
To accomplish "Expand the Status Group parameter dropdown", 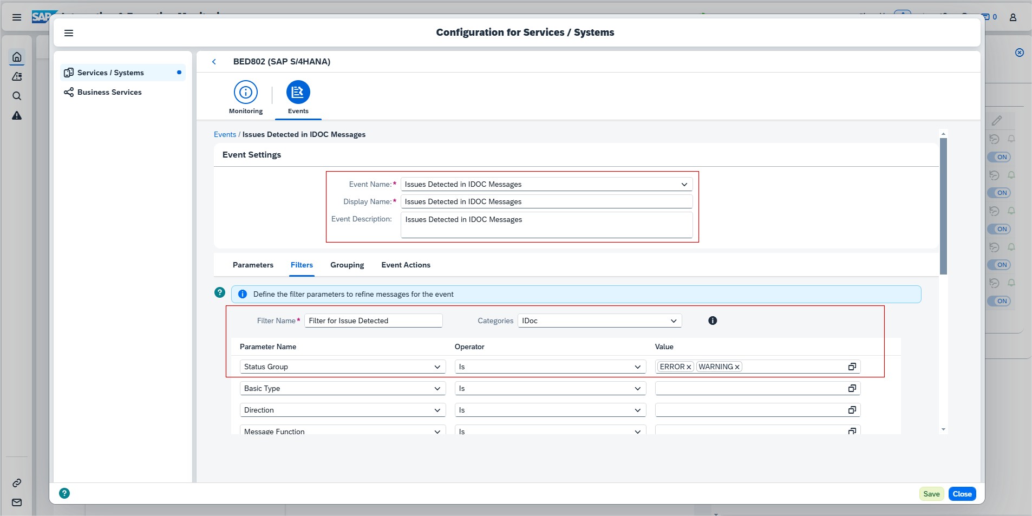I will tap(437, 367).
